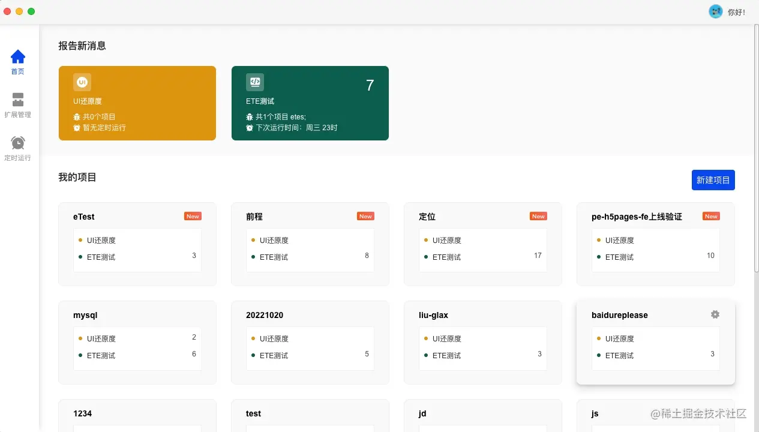Open 定时运行 alarm clock icon in sidebar

17,143
